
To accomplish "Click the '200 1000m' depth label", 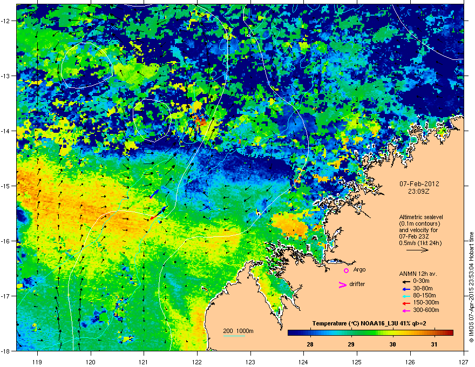I will click(x=238, y=331).
